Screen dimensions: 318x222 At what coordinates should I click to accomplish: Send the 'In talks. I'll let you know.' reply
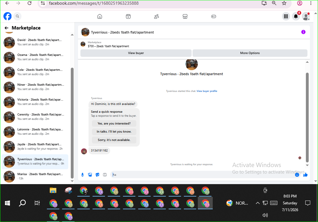point(114,132)
